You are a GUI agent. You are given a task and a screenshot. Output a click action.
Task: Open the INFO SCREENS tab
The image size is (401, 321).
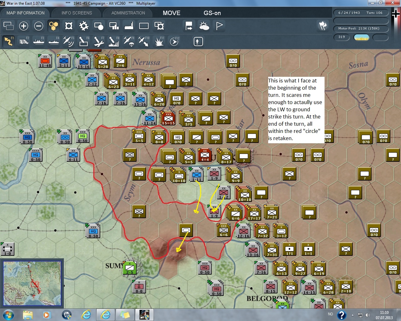pos(77,13)
